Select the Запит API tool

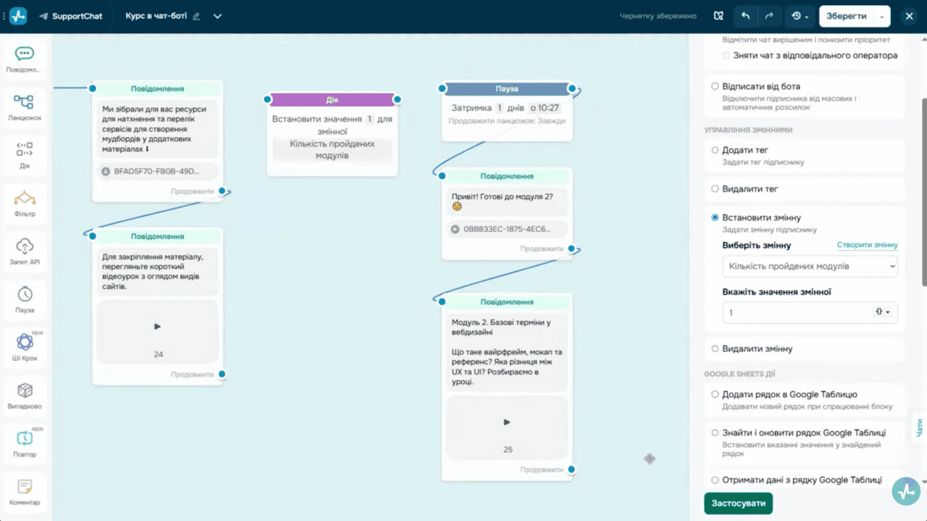coord(25,251)
